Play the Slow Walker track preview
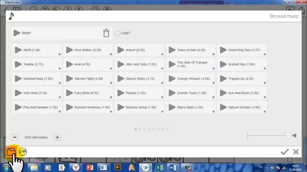Screen dimensions: 307x172 point(70,50)
